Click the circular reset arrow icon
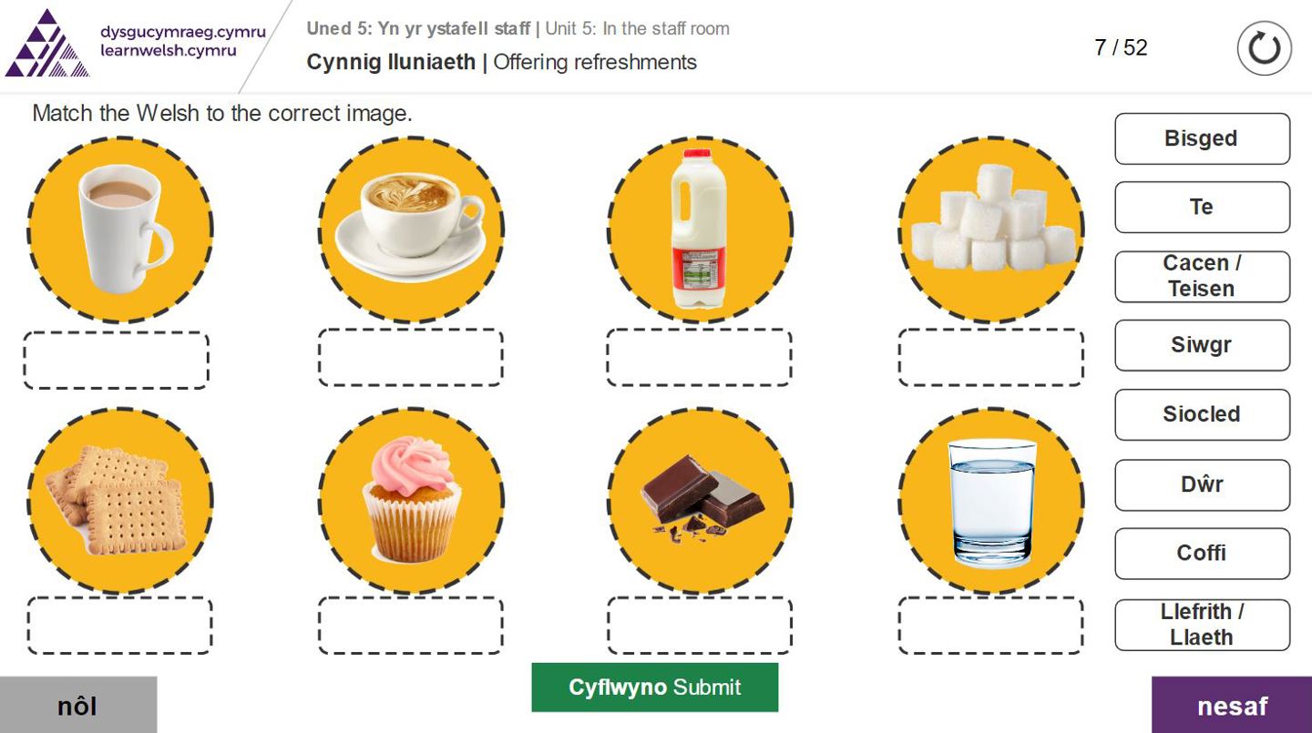 click(x=1264, y=48)
